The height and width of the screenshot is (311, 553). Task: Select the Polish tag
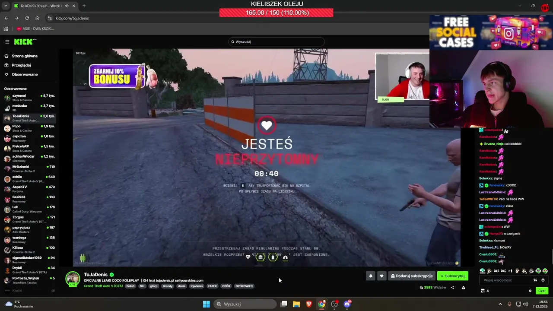[x=130, y=286]
